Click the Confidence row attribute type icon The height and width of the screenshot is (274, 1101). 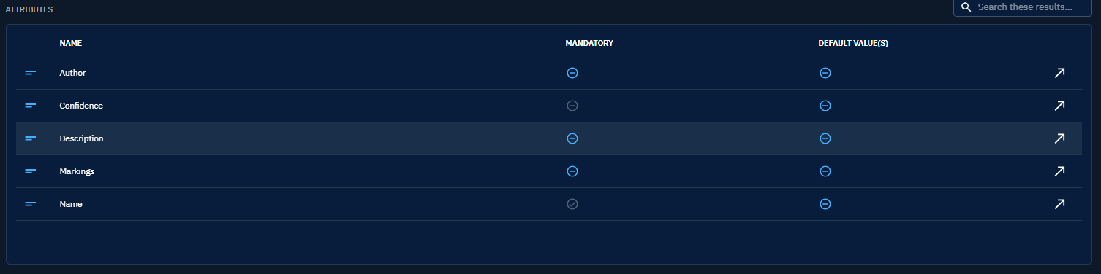[x=31, y=106]
